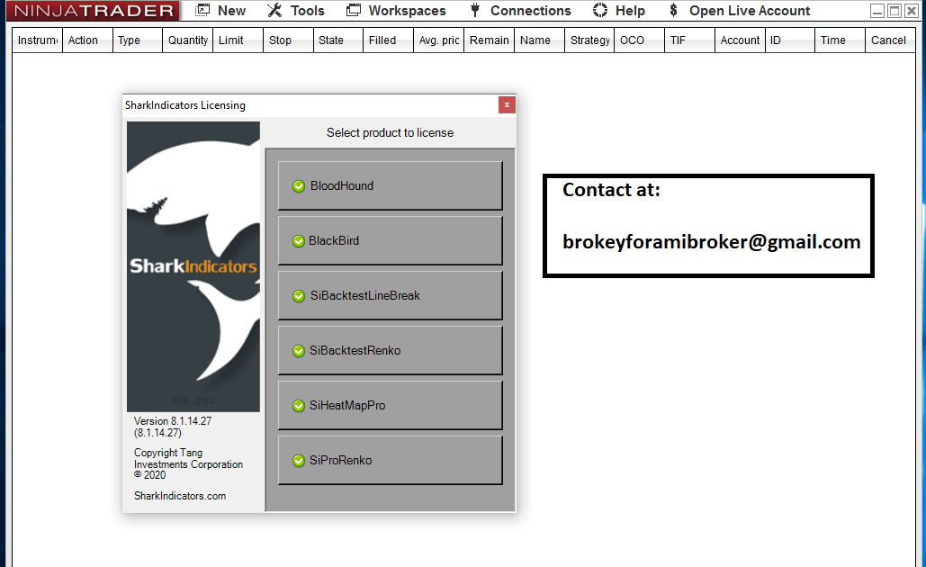Click green check icon beside SiProRenko
The image size is (926, 567).
pos(299,461)
